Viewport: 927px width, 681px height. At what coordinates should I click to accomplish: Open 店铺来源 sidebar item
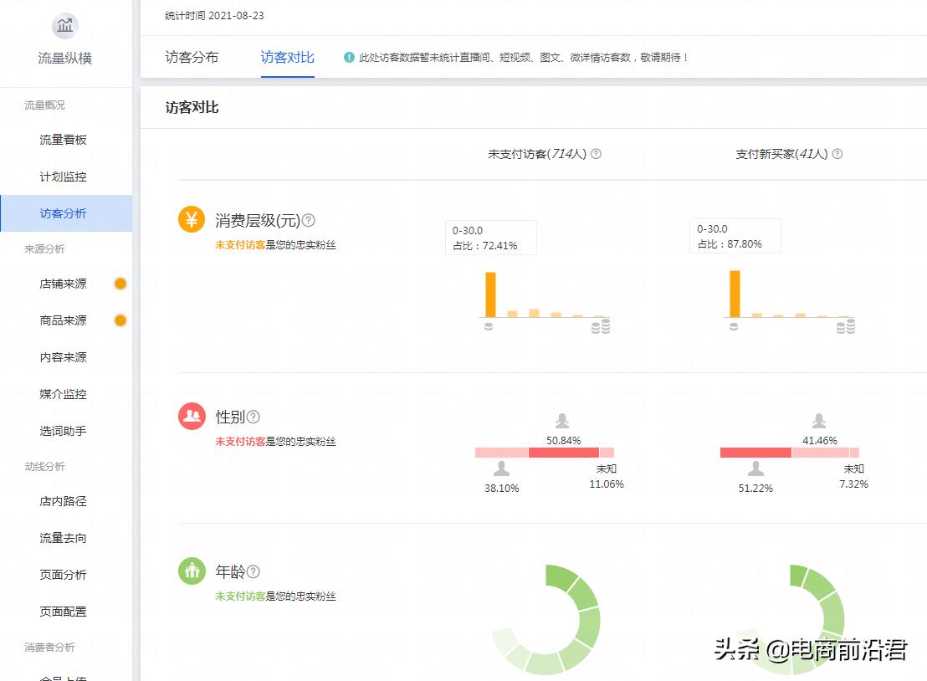point(64,284)
